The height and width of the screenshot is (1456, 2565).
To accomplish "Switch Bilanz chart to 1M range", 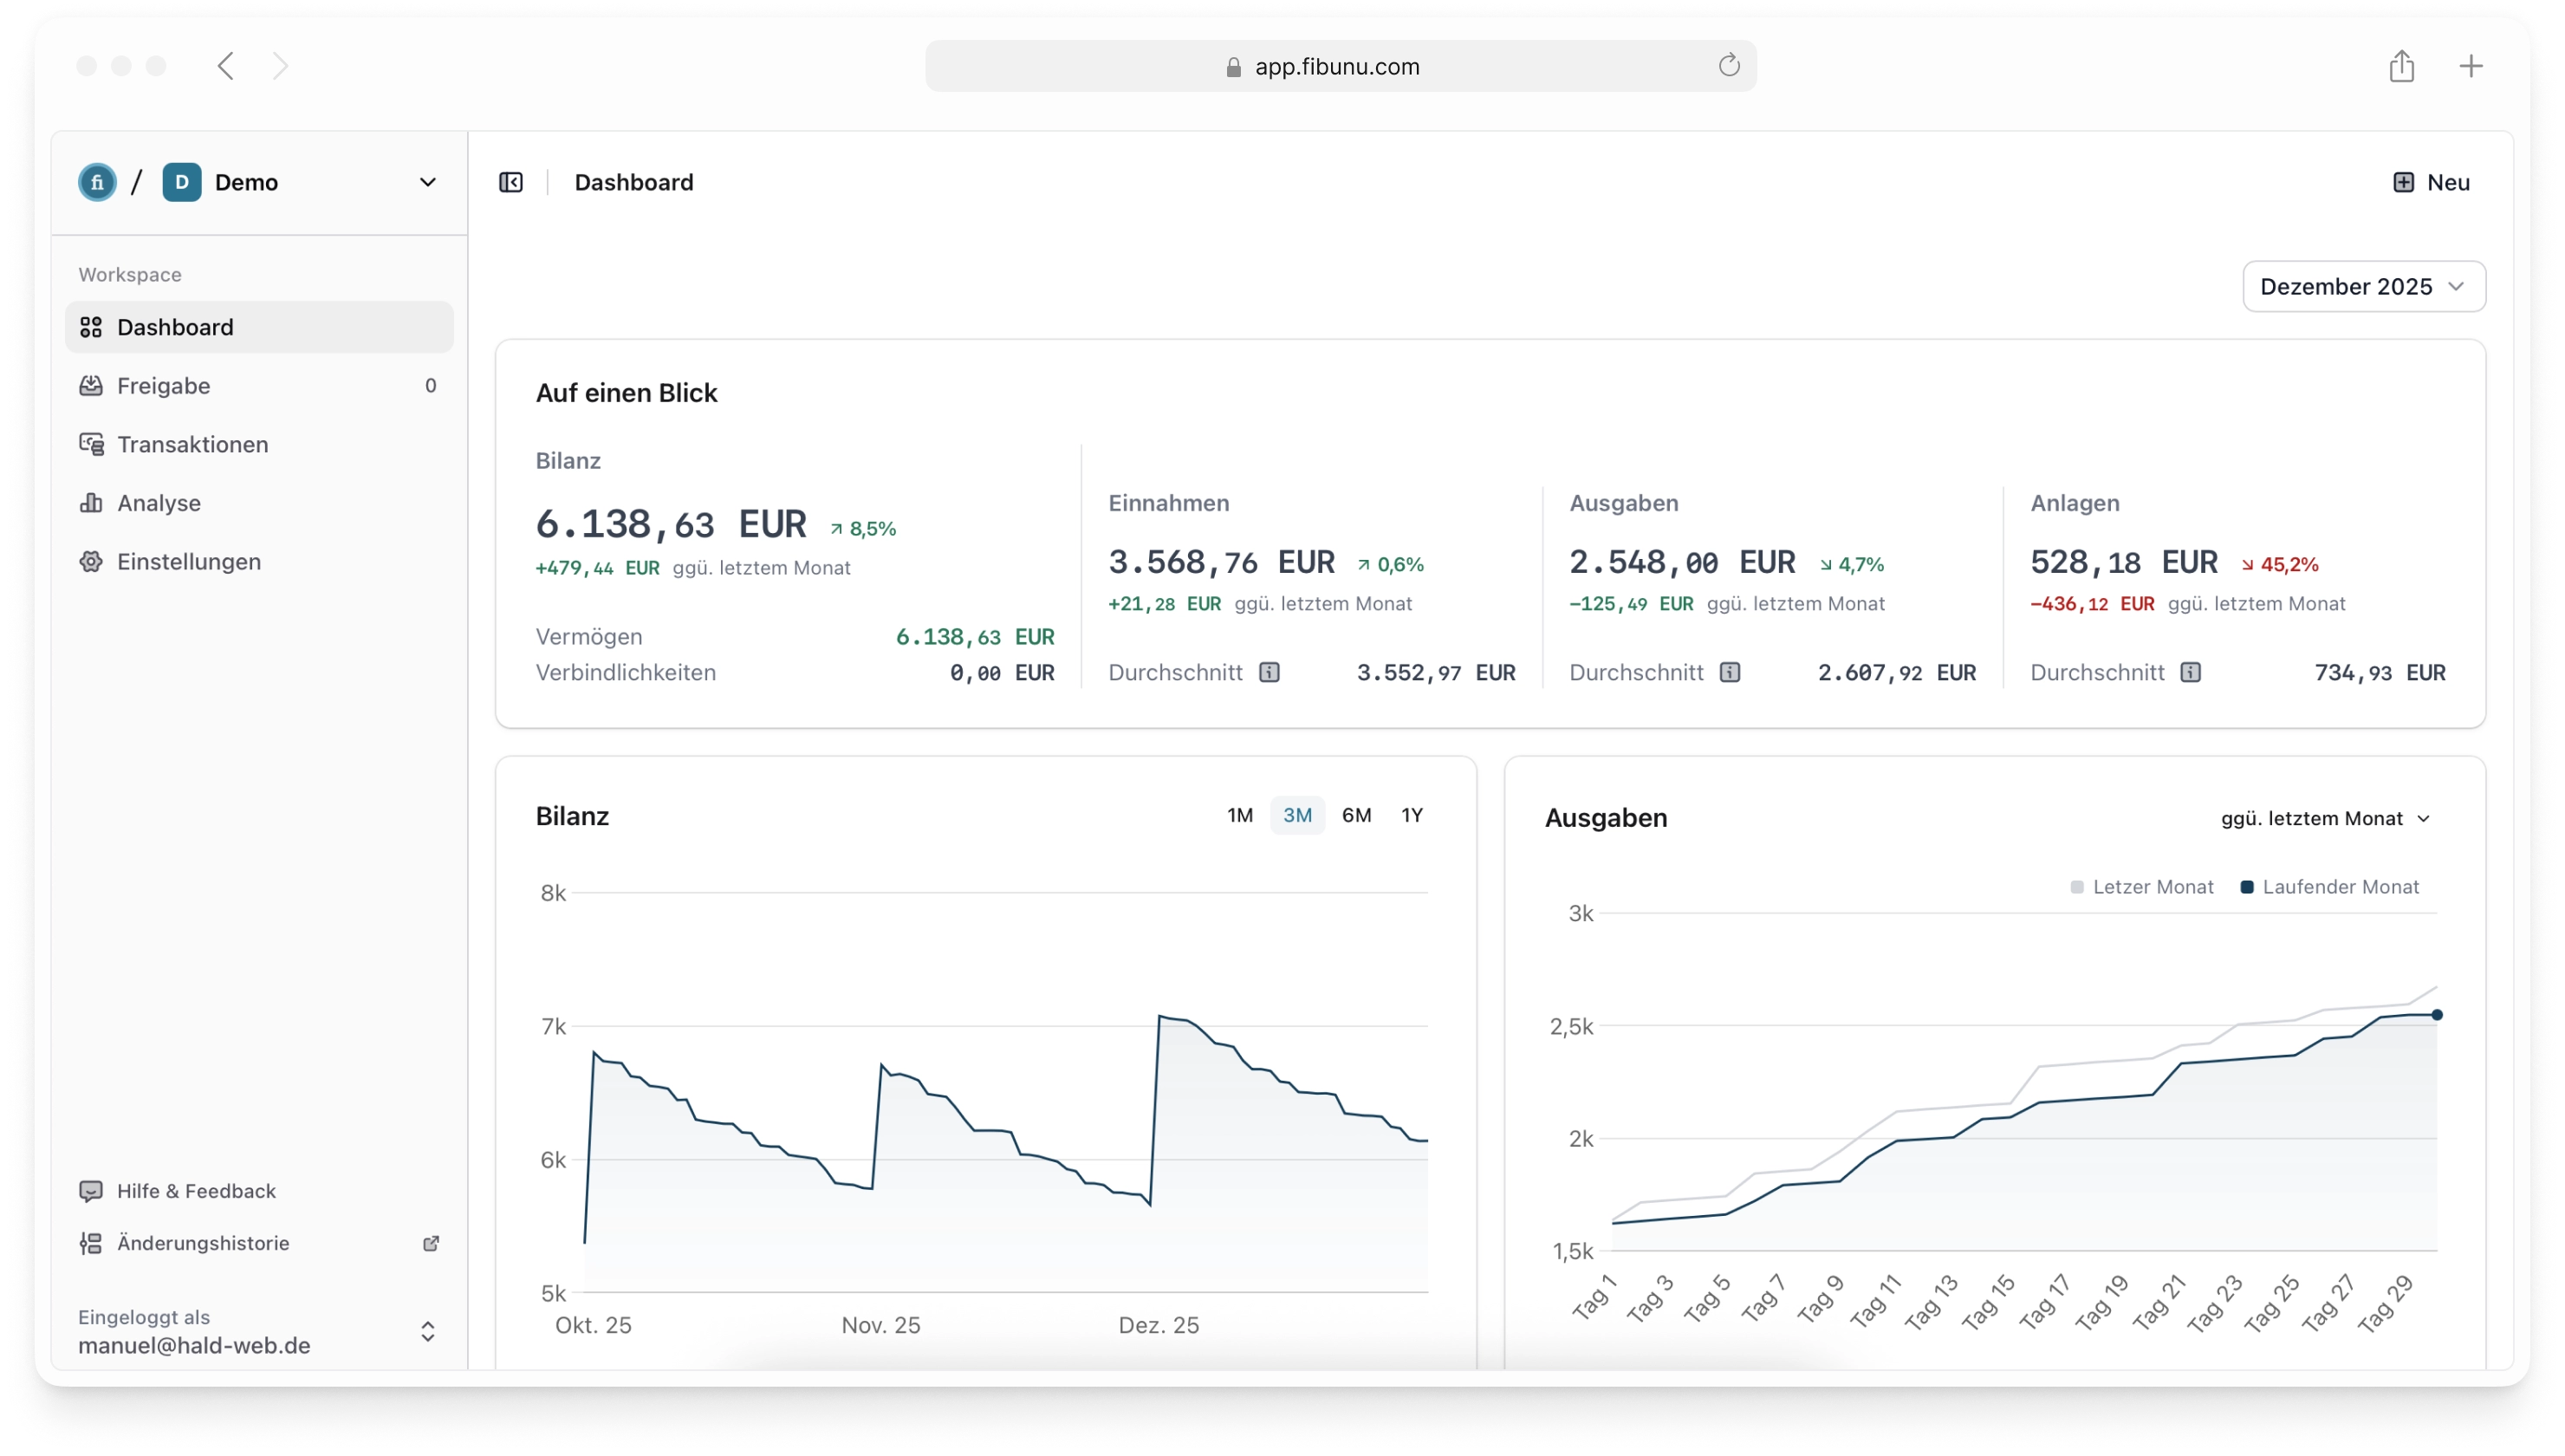I will tap(1239, 815).
